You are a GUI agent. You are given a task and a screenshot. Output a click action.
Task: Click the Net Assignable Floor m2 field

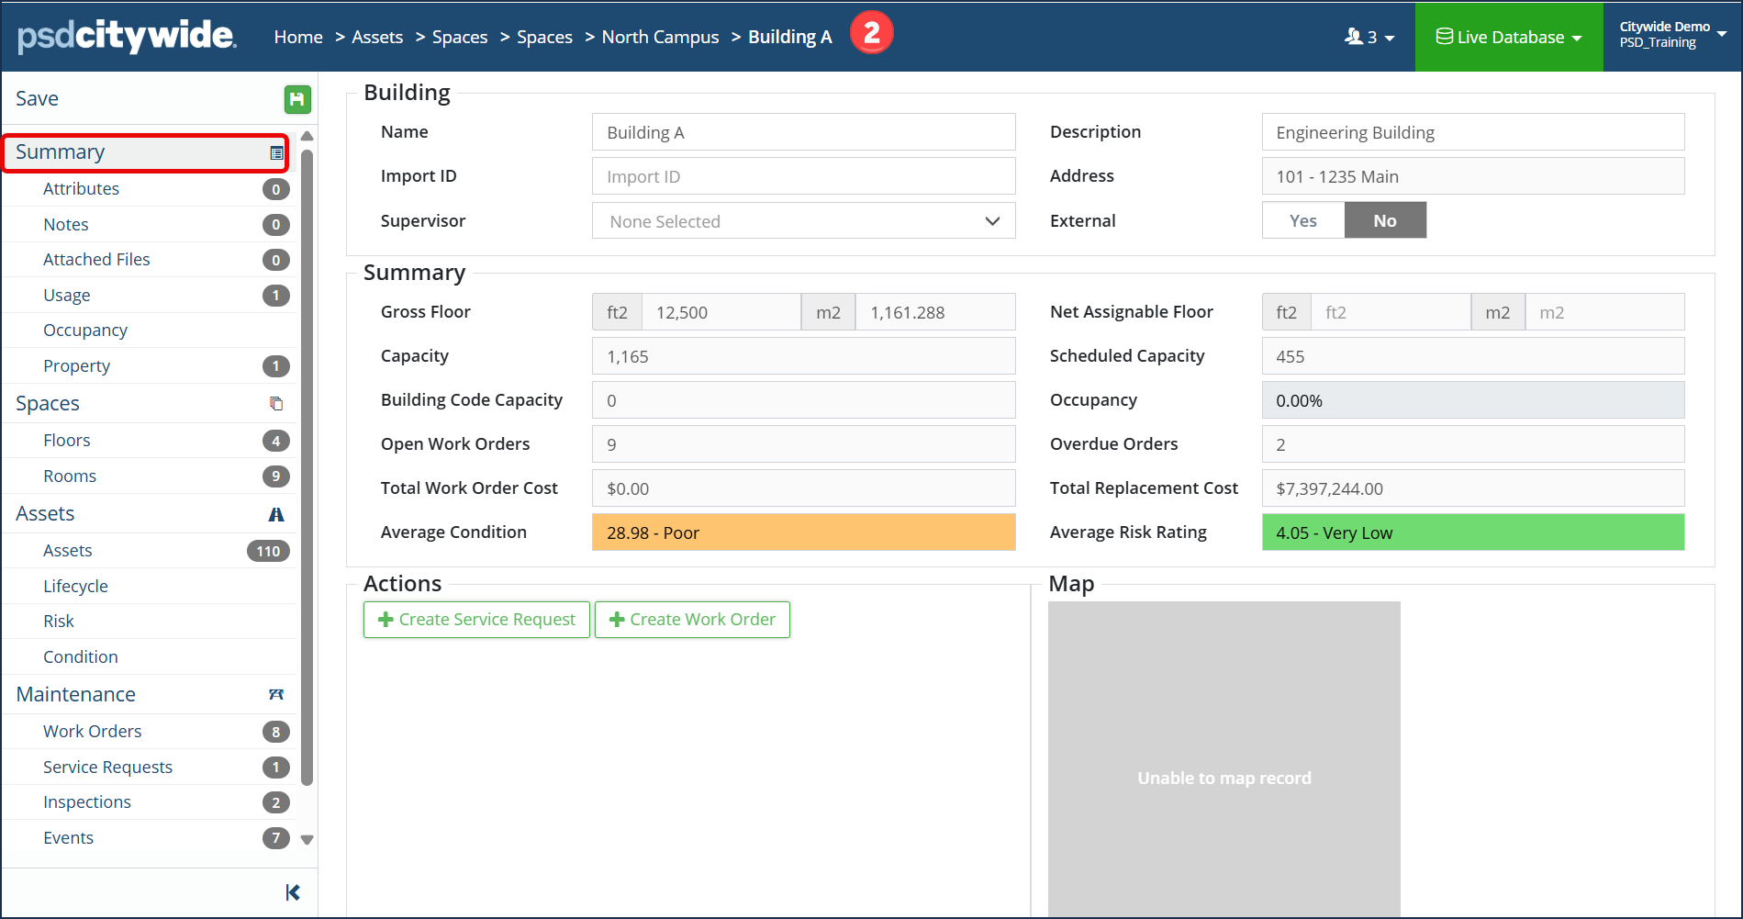[x=1605, y=312]
